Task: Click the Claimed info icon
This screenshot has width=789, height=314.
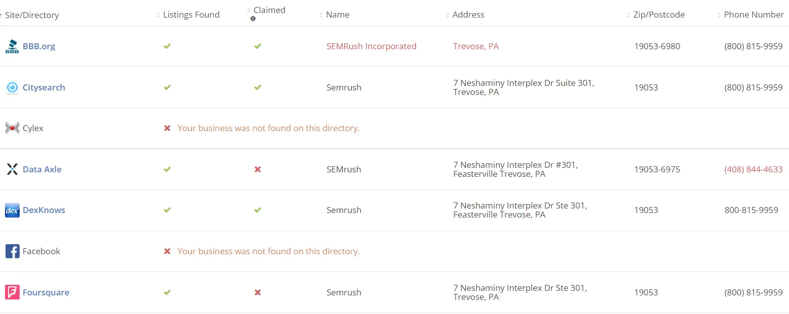Action: point(253,19)
